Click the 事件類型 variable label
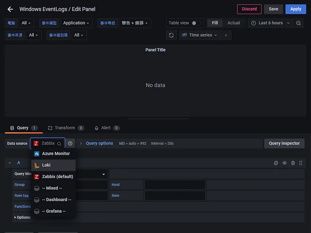The image size is (311, 233). pyautogui.click(x=49, y=23)
